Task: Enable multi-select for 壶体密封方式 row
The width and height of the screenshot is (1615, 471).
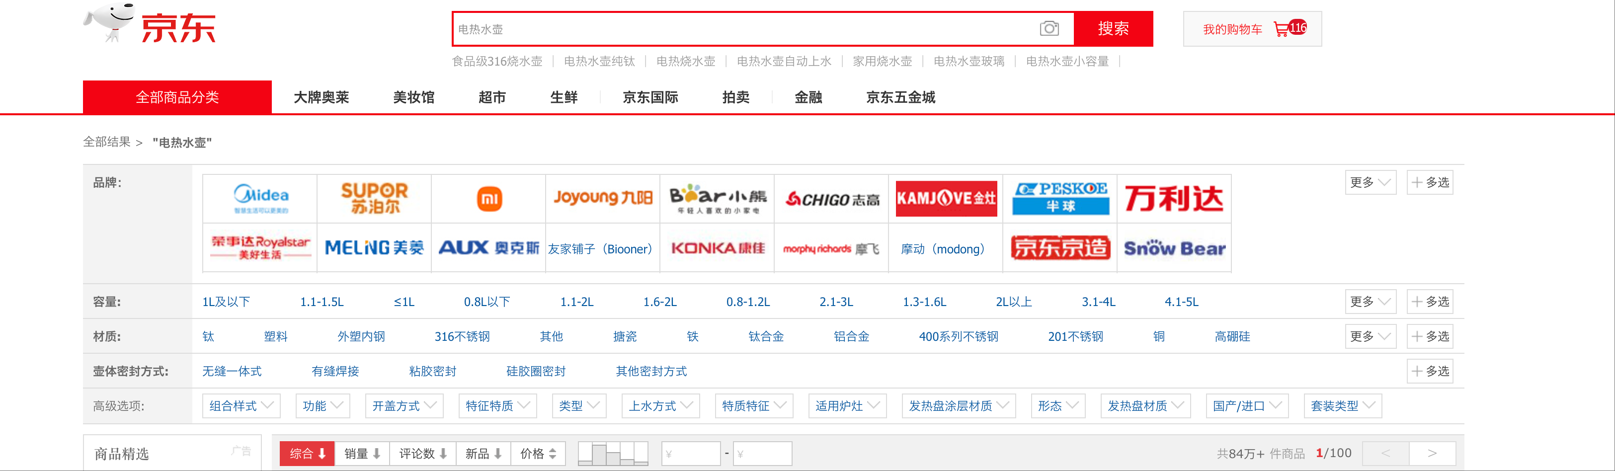Action: pos(1430,371)
